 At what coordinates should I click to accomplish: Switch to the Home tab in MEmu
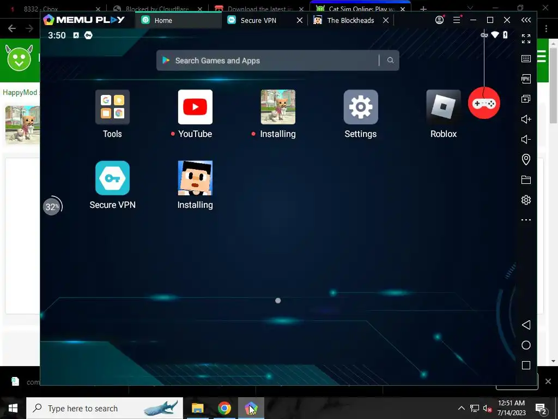[x=178, y=20]
